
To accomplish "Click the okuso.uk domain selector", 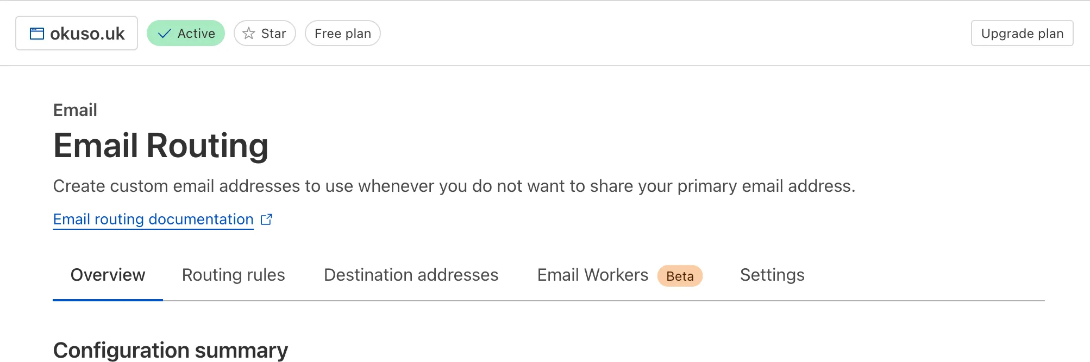I will coord(76,33).
